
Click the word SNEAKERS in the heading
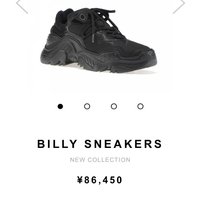pos(123,144)
